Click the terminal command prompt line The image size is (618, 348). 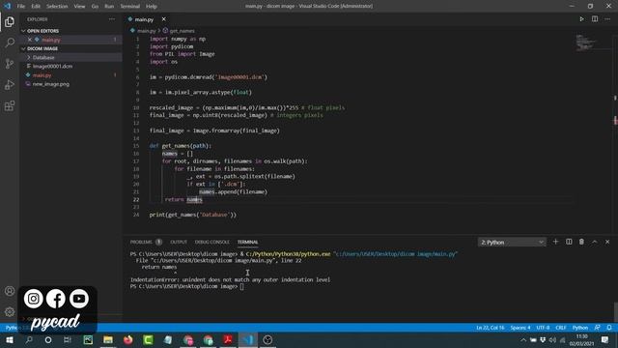pos(186,286)
